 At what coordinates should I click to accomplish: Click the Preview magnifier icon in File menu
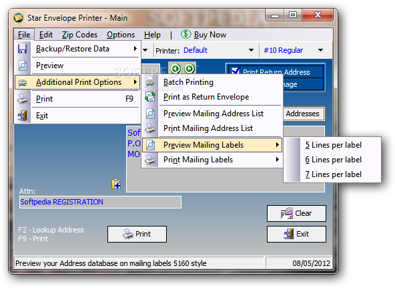coord(23,65)
